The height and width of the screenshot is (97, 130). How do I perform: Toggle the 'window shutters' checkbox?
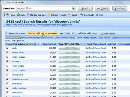pyautogui.click(x=7, y=88)
